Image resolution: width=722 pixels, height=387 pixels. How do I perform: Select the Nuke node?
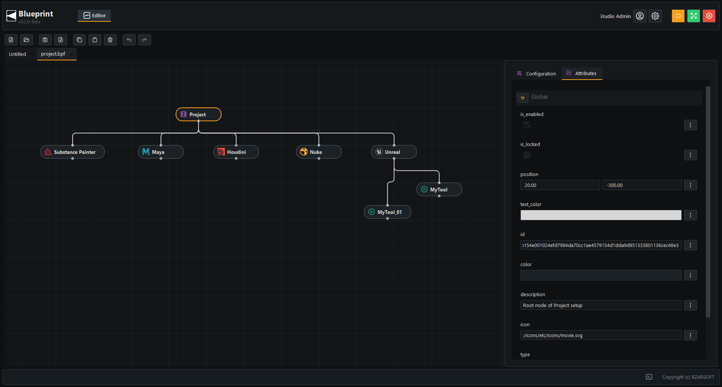pyautogui.click(x=319, y=152)
